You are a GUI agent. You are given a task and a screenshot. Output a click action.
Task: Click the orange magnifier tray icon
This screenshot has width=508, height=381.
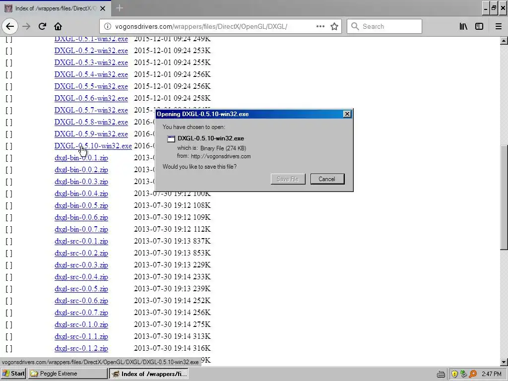tap(473, 374)
